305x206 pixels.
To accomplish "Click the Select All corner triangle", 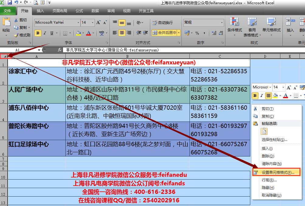I will 4,56.
